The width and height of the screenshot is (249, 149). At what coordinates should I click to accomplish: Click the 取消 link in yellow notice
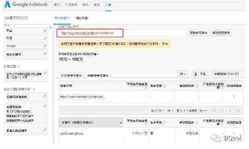pyautogui.click(x=165, y=44)
